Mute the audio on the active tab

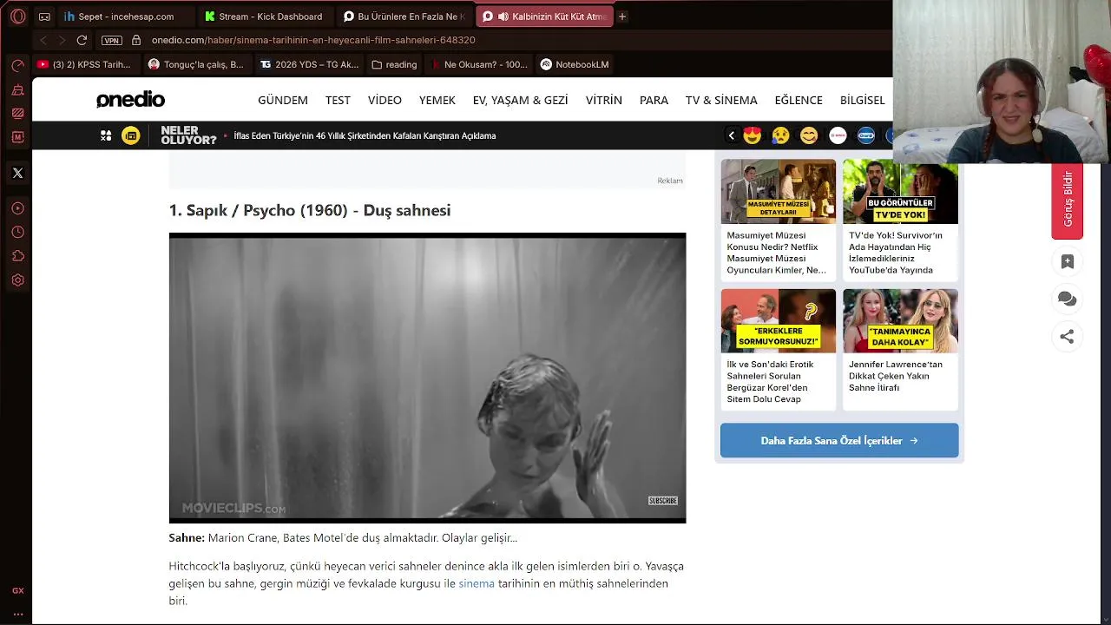click(503, 16)
